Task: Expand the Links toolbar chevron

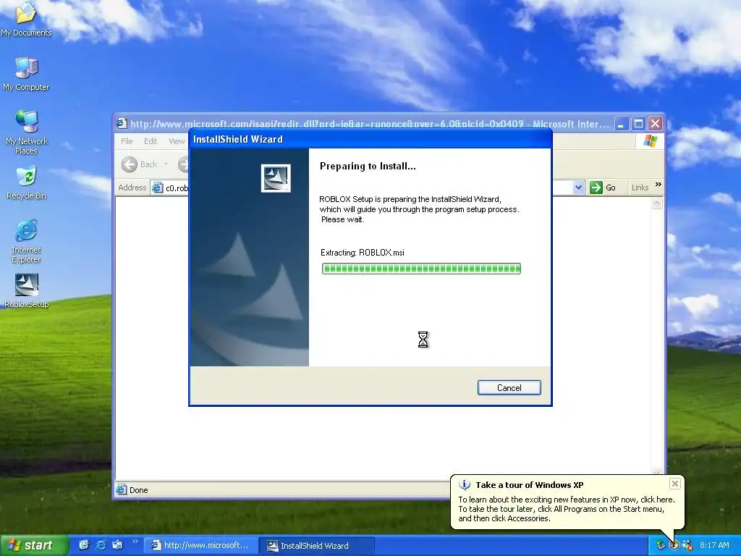Action: (x=659, y=185)
